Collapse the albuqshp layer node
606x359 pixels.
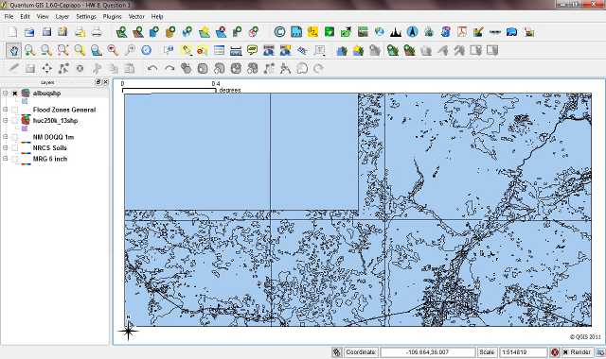tap(6, 93)
